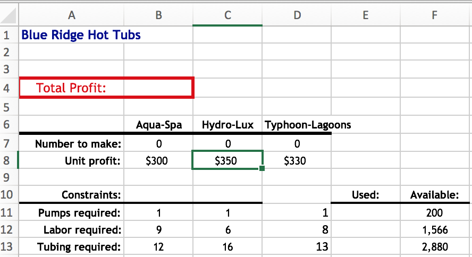The height and width of the screenshot is (257, 472).
Task: Click the Tubing required: label
Action: (79, 247)
